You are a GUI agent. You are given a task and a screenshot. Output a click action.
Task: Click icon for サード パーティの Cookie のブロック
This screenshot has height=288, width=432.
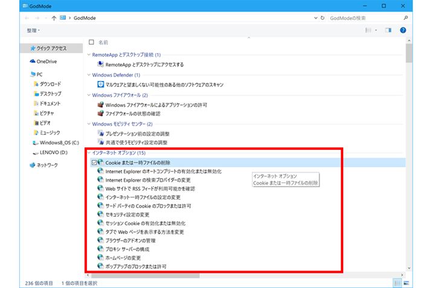click(x=100, y=206)
